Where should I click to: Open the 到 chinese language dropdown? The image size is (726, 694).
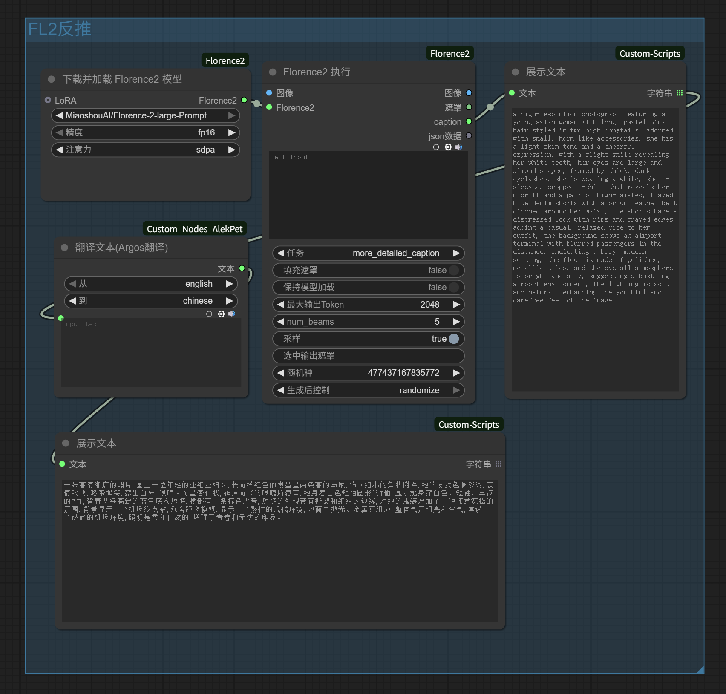(x=151, y=301)
